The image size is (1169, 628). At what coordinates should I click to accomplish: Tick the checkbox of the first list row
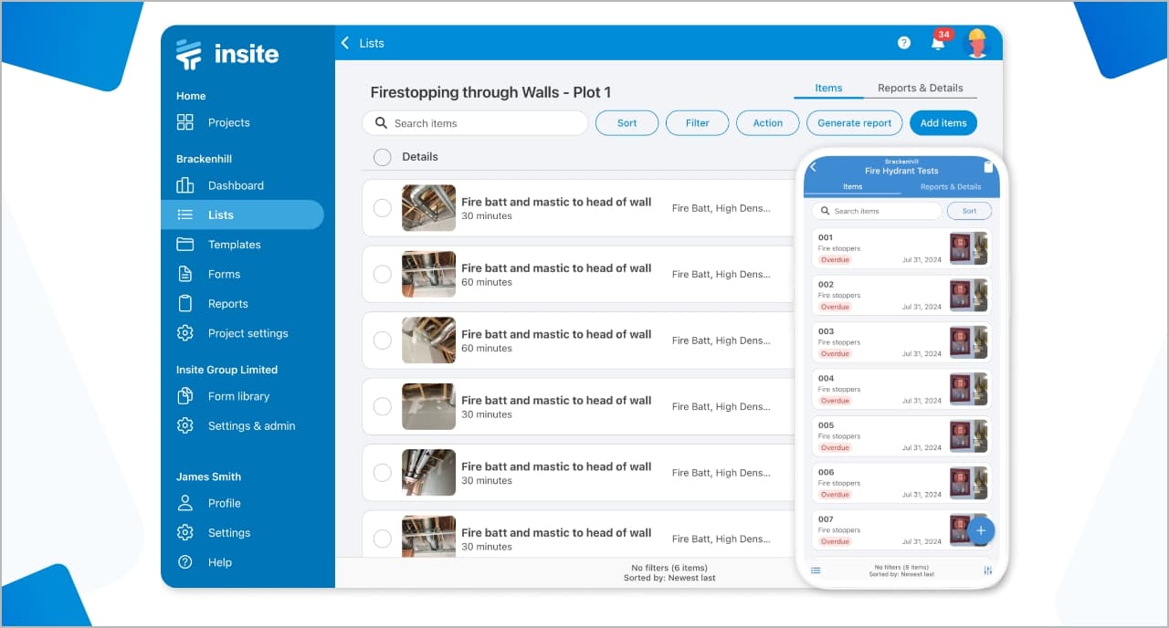pyautogui.click(x=383, y=208)
